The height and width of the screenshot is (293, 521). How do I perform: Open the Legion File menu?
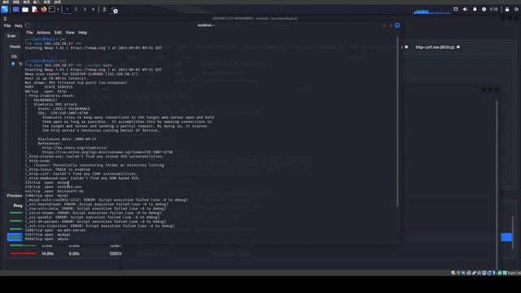(7, 25)
